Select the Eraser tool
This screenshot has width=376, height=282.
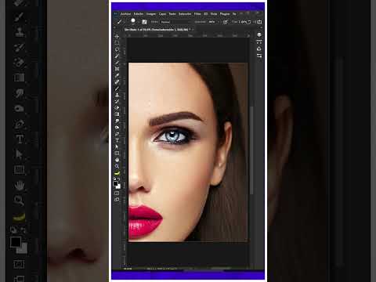117,108
